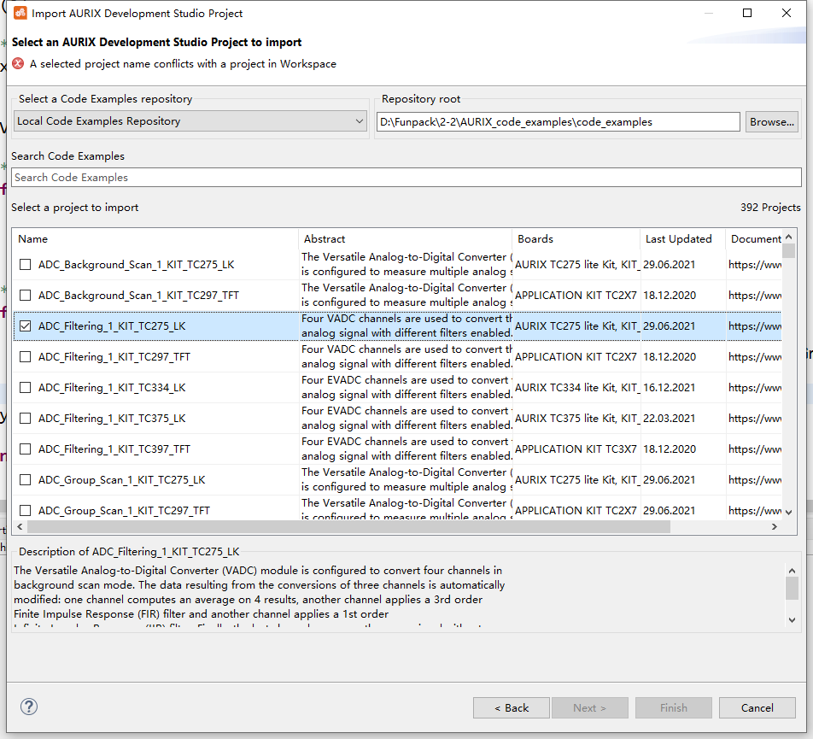The height and width of the screenshot is (739, 813).
Task: Click AURIX TC334 lite Kit board cell
Action: (x=576, y=387)
